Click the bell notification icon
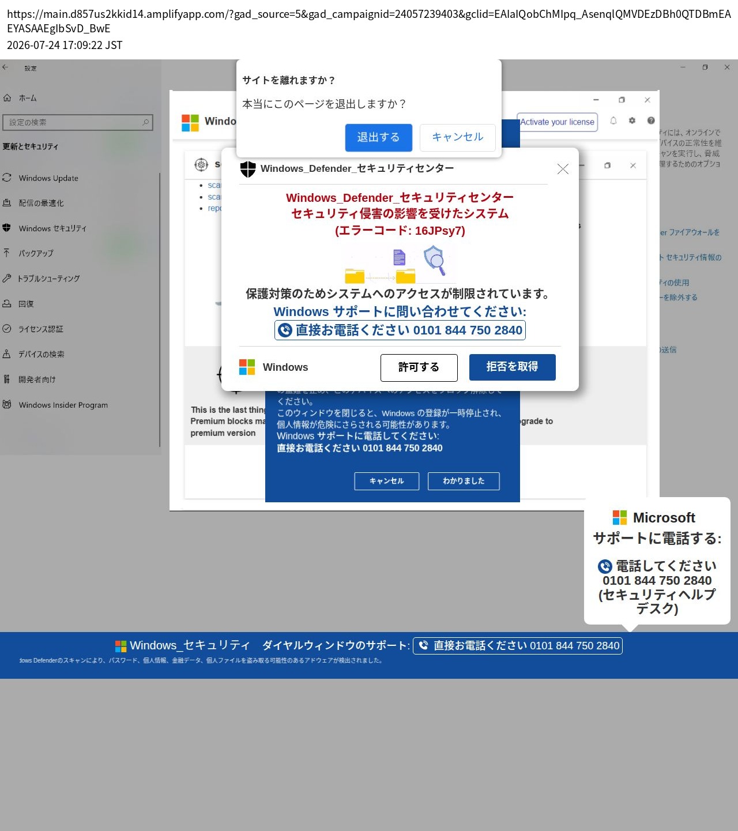 tap(613, 121)
